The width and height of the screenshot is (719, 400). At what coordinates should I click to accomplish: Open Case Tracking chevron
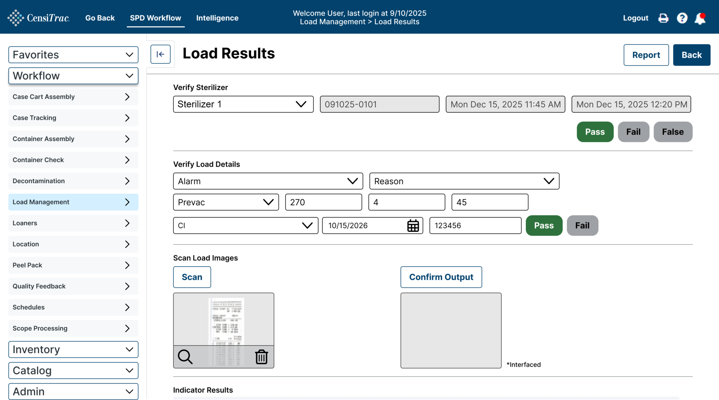[127, 118]
